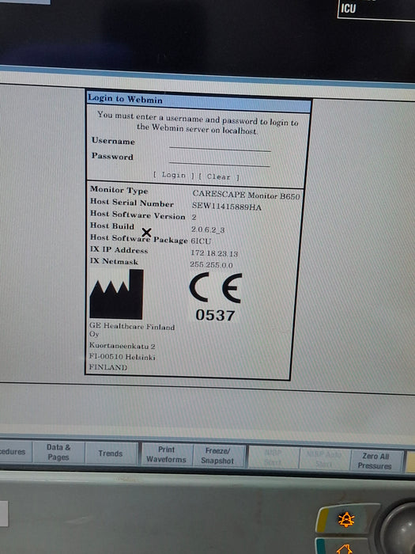Click the 'FINLAND' text line
The image size is (415, 554).
(108, 367)
